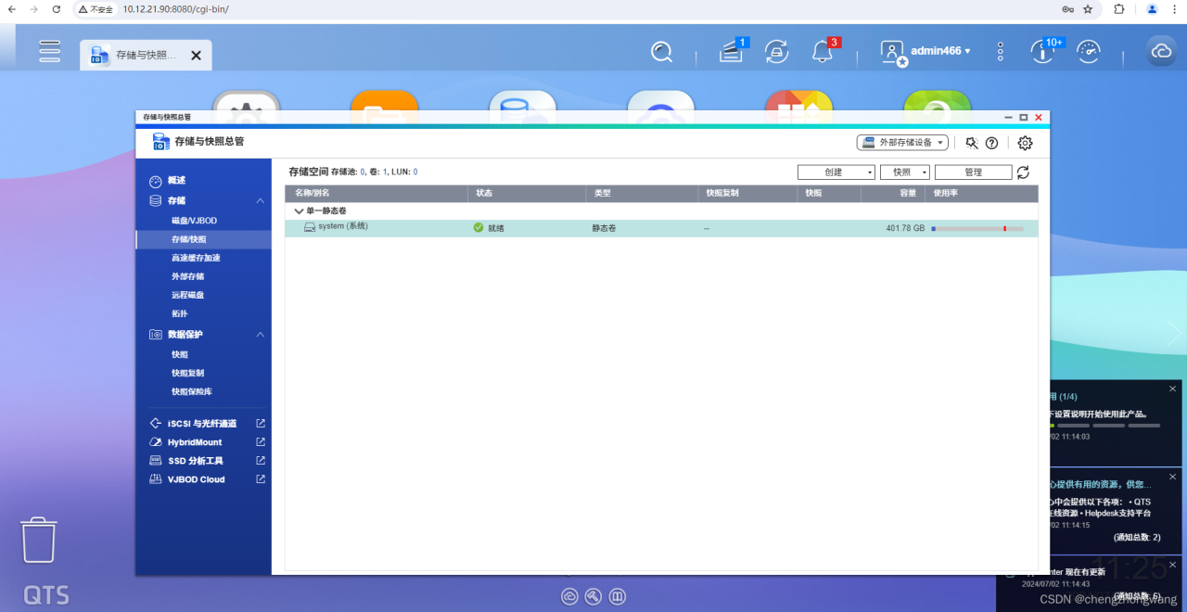Image resolution: width=1187 pixels, height=612 pixels.
Task: Open the dashboard gauge icon
Action: (1088, 52)
